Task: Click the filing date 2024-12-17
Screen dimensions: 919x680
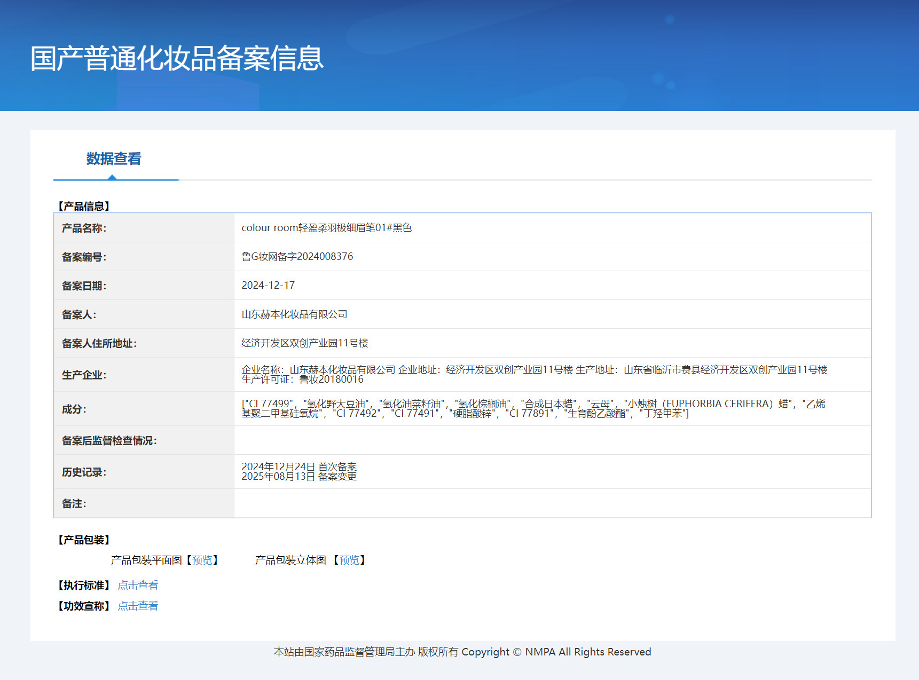Action: 268,286
